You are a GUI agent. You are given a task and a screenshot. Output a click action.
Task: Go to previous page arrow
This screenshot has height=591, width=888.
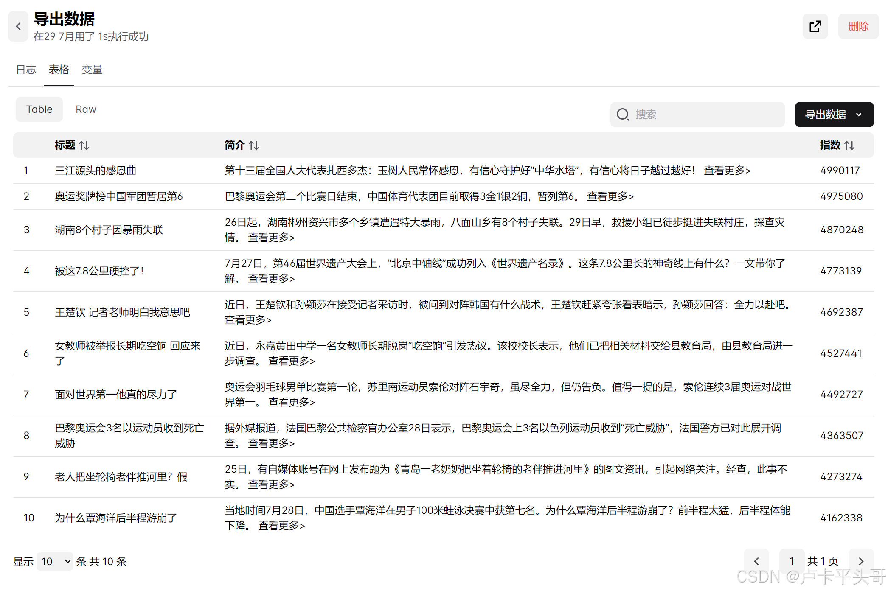coord(756,561)
